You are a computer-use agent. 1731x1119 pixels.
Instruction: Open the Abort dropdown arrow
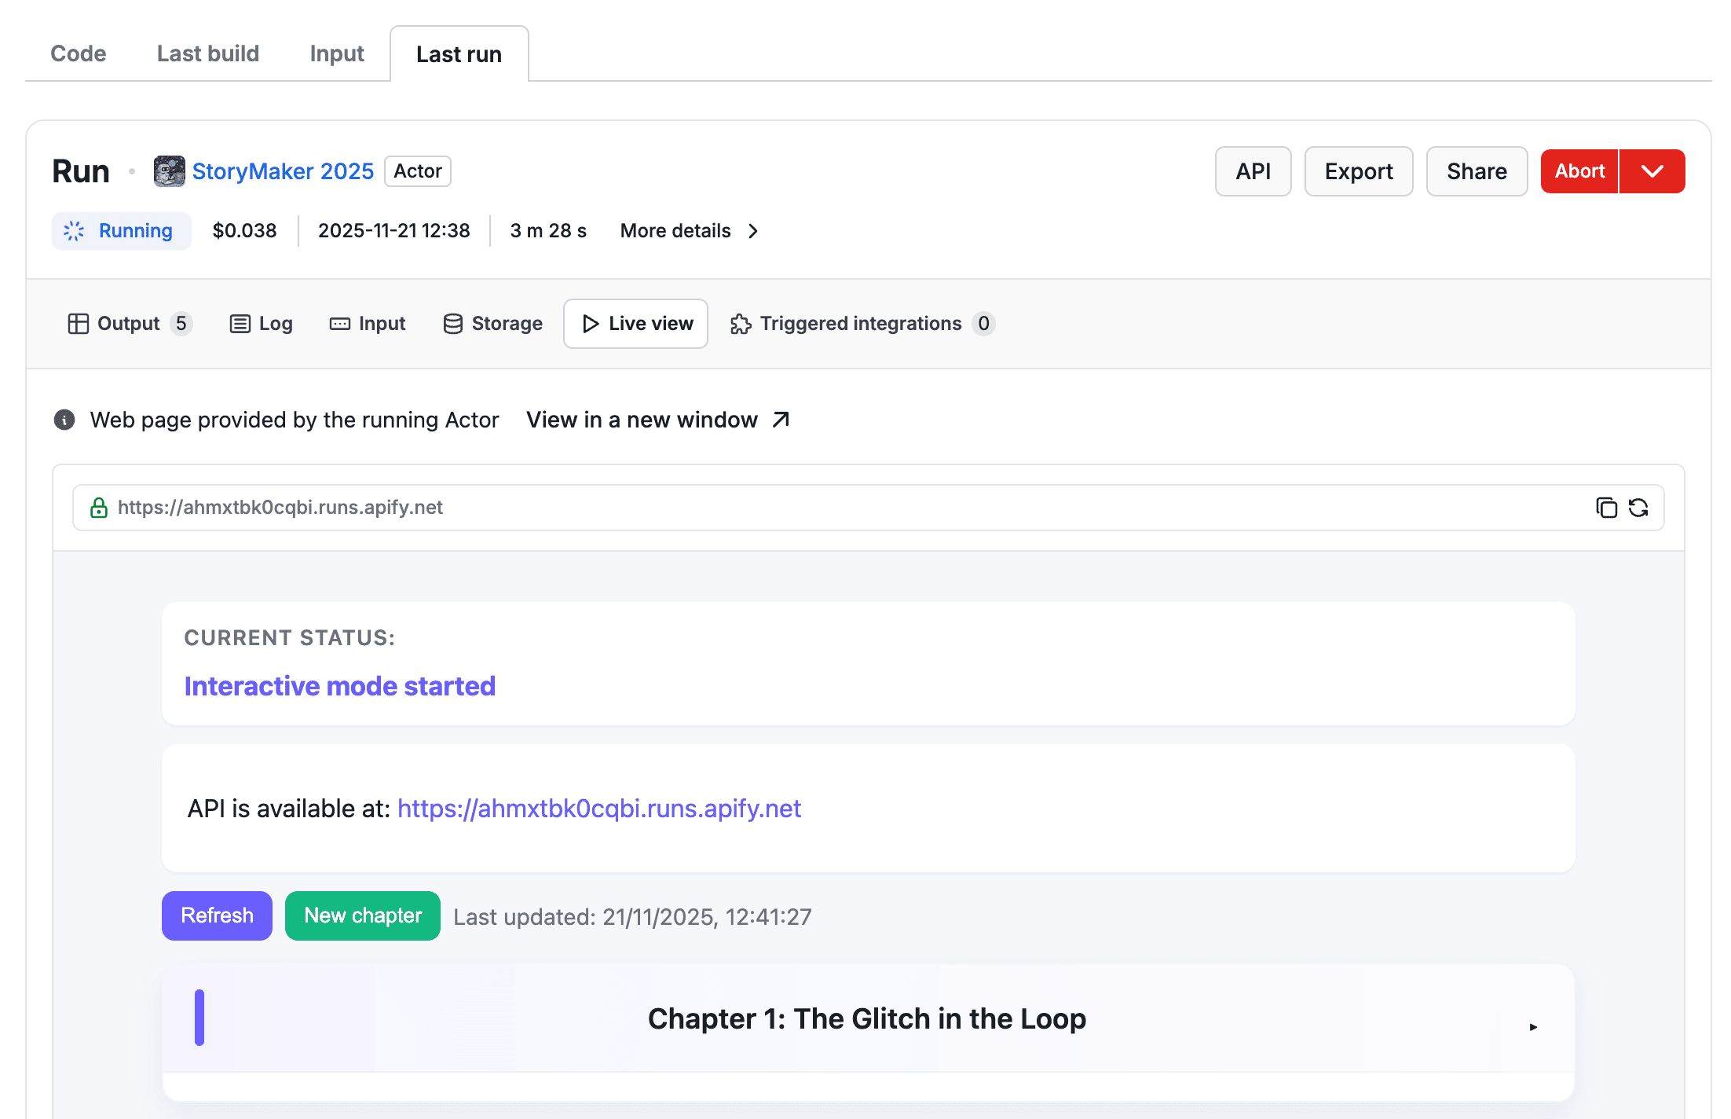pos(1652,171)
